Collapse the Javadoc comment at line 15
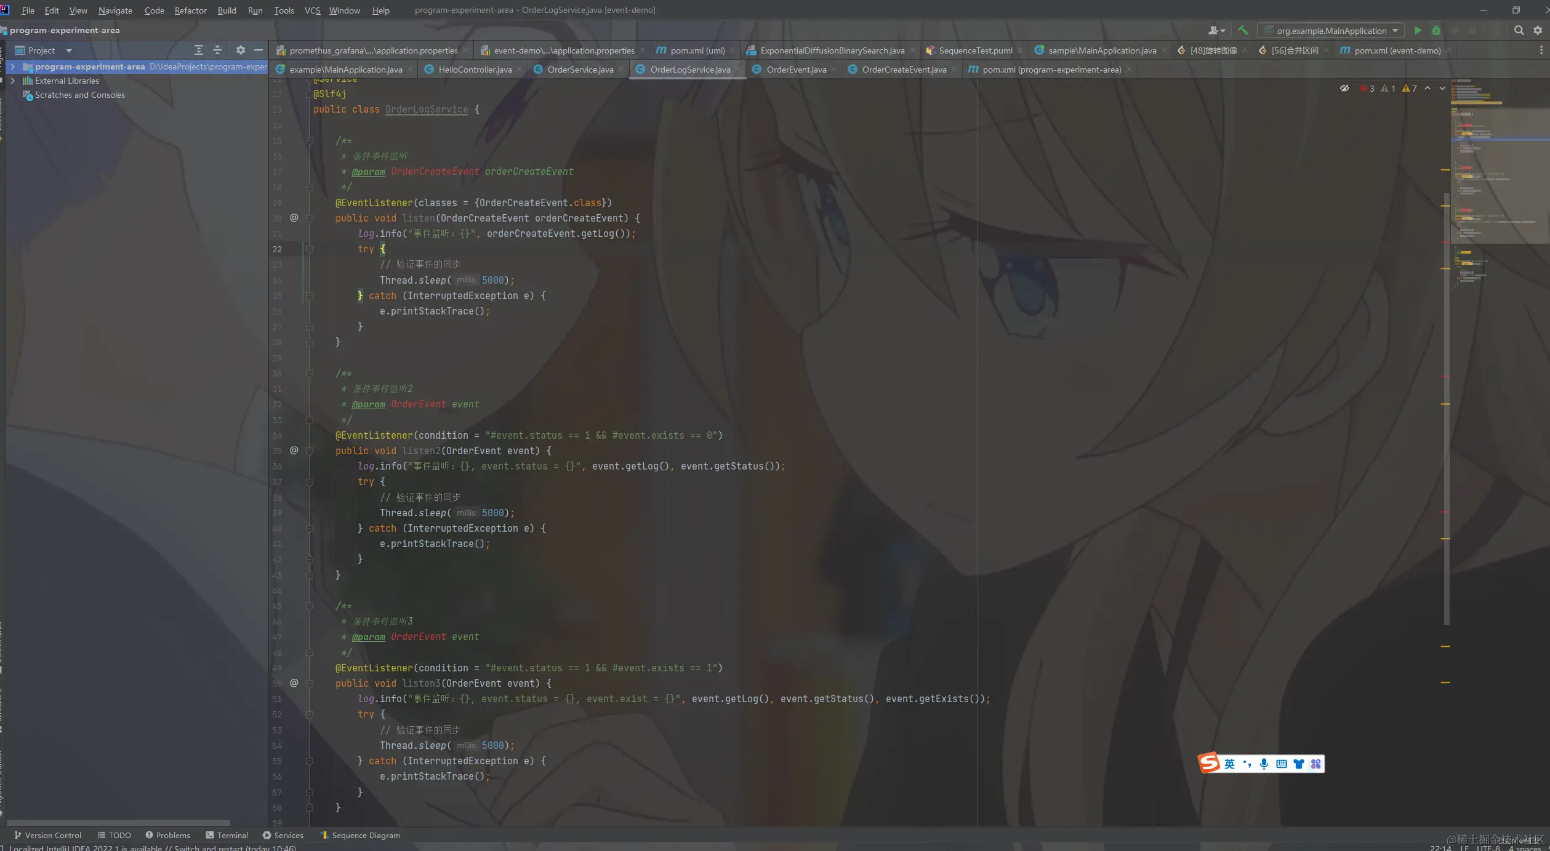 [310, 141]
